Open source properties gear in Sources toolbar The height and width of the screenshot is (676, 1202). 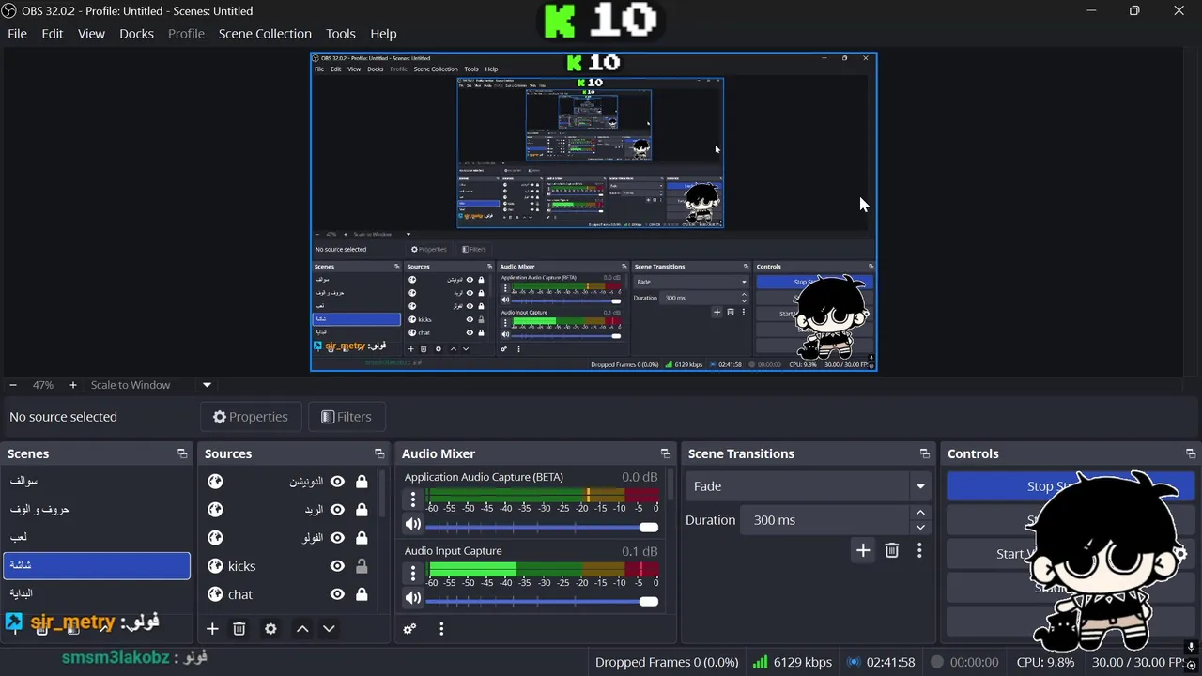click(270, 629)
